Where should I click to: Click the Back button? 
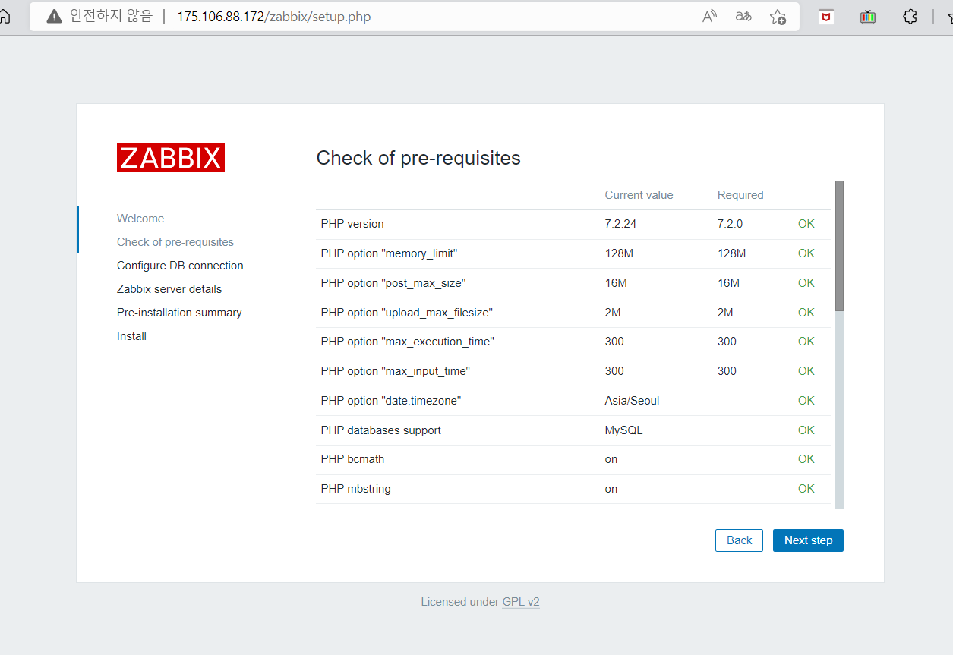coord(739,540)
